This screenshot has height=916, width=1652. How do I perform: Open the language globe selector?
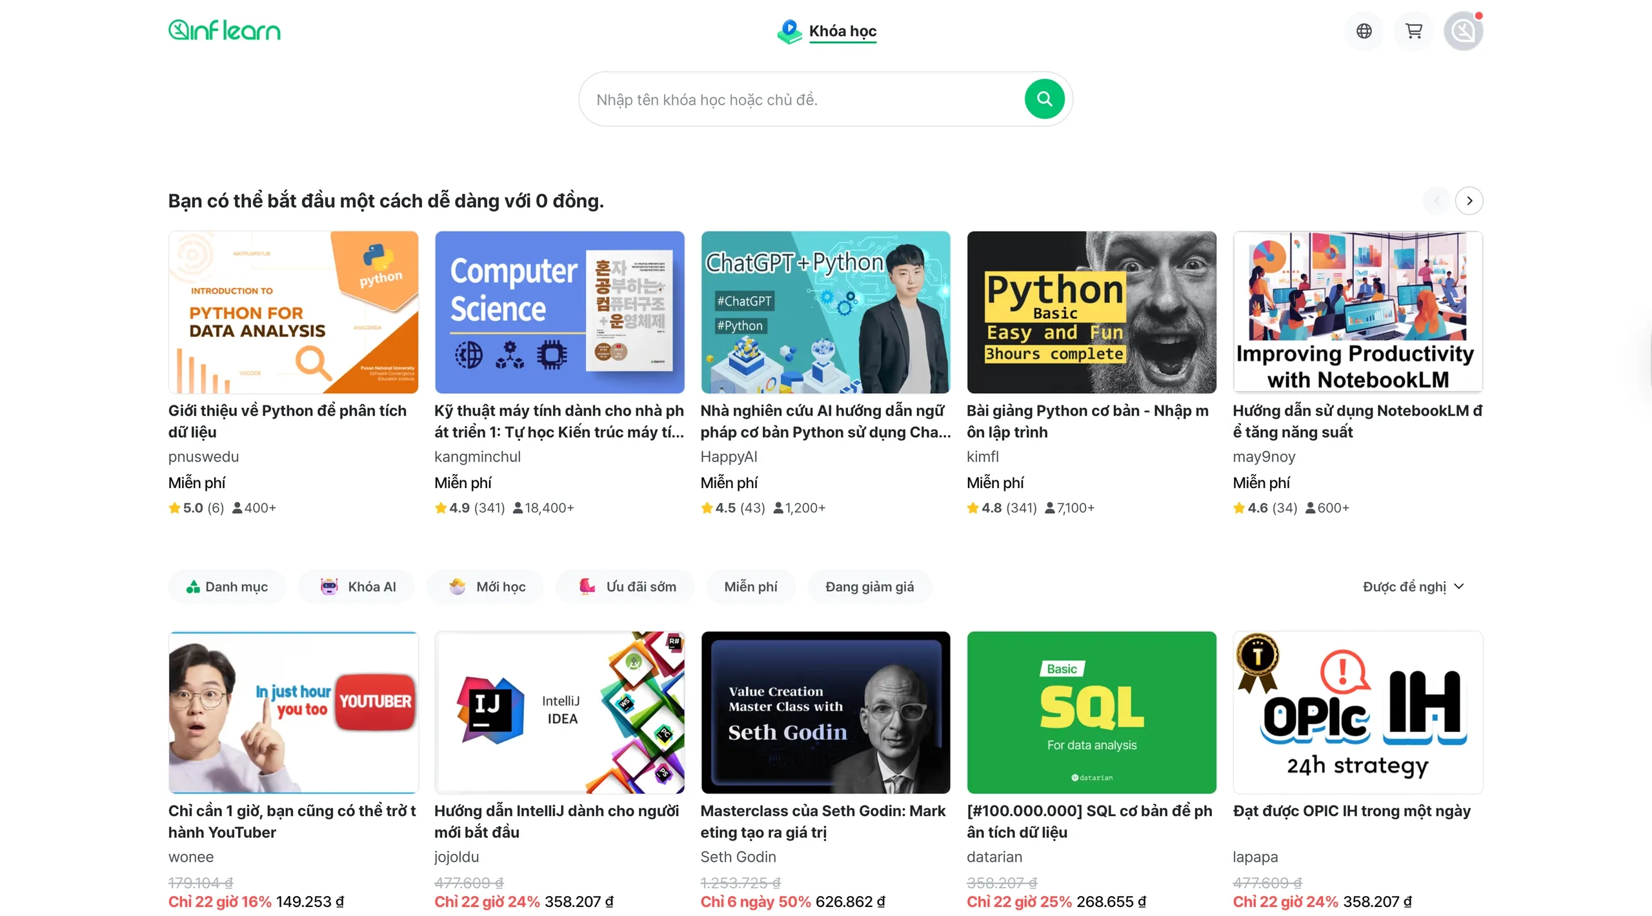pos(1364,31)
